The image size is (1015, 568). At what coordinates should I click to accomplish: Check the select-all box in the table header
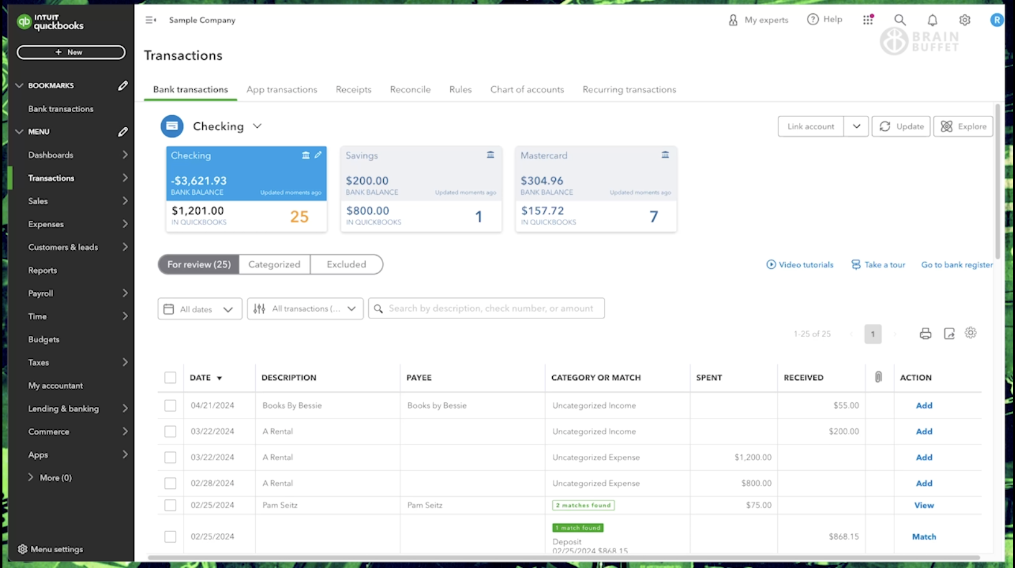click(170, 377)
